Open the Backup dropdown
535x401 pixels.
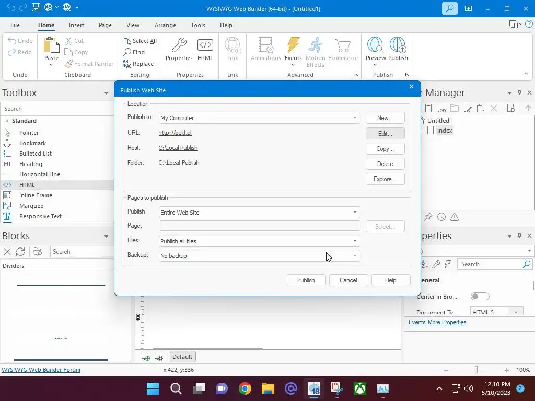[x=355, y=256]
